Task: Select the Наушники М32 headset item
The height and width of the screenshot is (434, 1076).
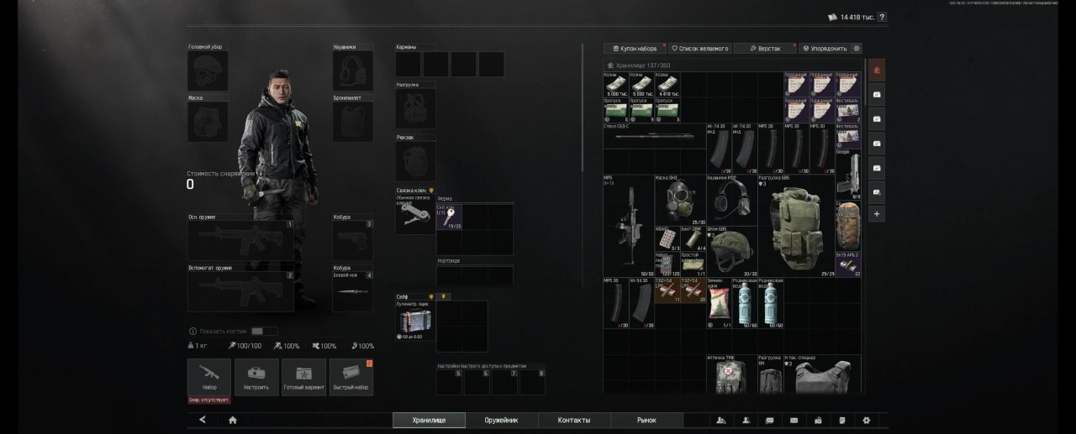Action: 731,200
